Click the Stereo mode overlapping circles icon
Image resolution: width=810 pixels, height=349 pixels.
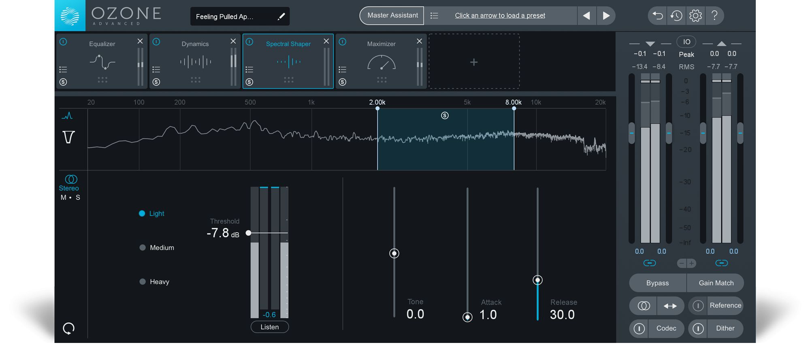(x=71, y=179)
